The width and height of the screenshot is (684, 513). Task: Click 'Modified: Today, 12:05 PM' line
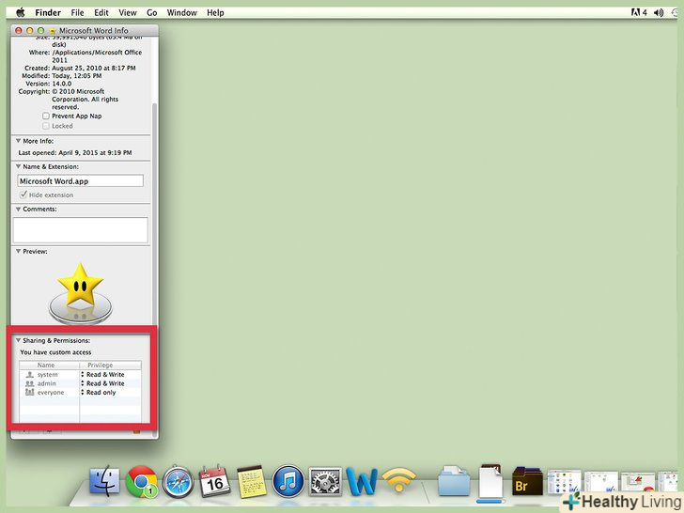62,75
